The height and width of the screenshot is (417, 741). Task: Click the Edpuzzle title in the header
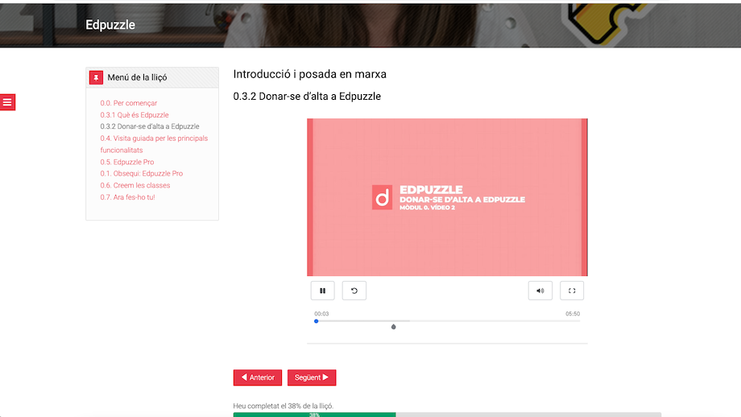pyautogui.click(x=110, y=25)
